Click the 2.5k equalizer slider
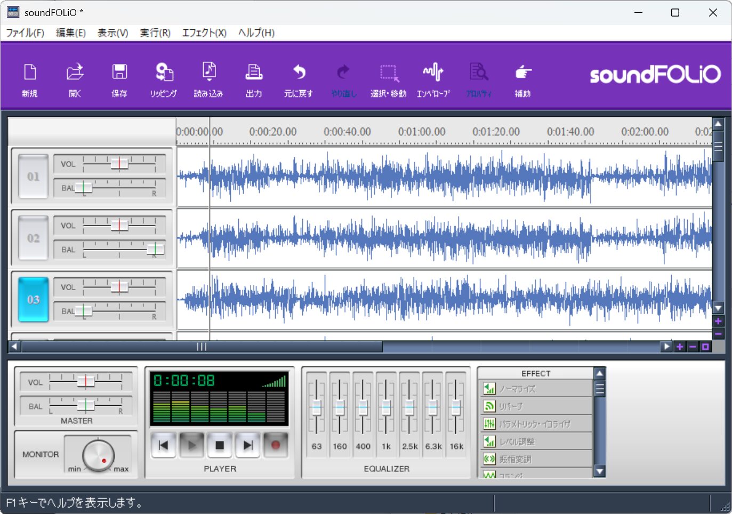732x514 pixels. point(409,408)
